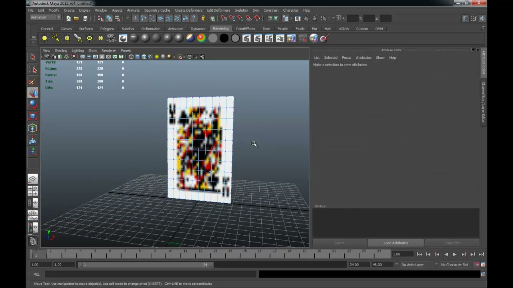
Task: Click the MEL command line input
Action: click(150, 274)
